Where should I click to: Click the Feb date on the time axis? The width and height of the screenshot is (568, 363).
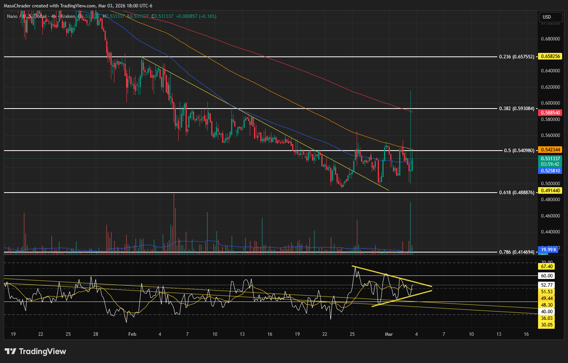(x=132, y=334)
